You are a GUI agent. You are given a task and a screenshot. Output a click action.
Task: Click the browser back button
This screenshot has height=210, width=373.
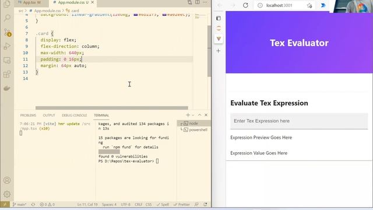(x=220, y=5)
